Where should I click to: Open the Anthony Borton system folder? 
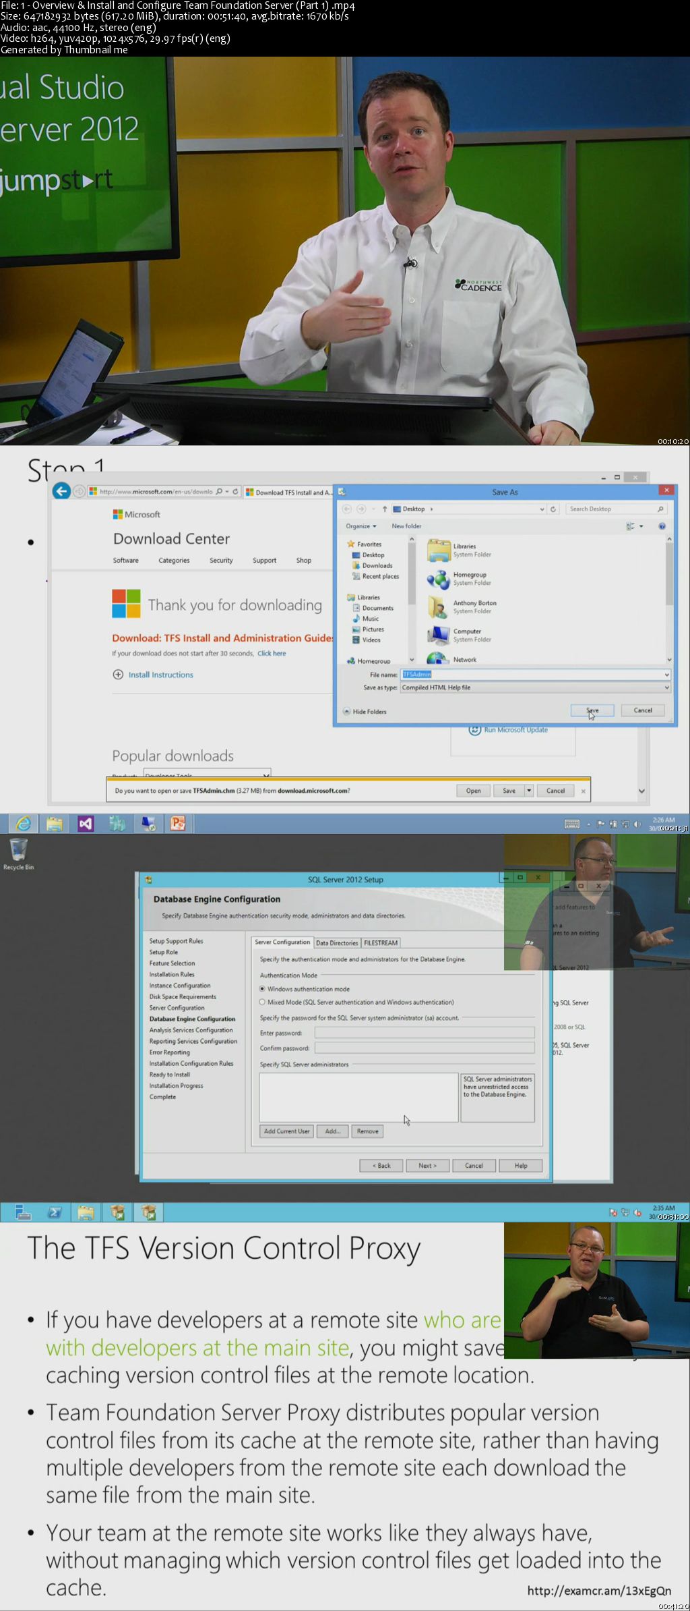click(462, 607)
